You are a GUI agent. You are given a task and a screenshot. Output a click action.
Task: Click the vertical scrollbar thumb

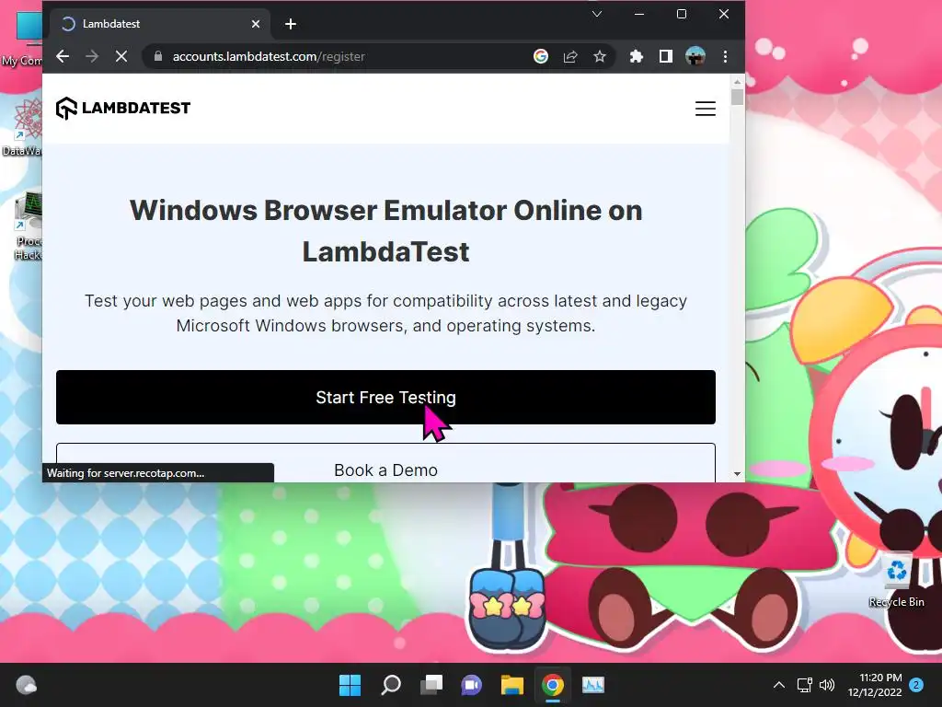(737, 97)
